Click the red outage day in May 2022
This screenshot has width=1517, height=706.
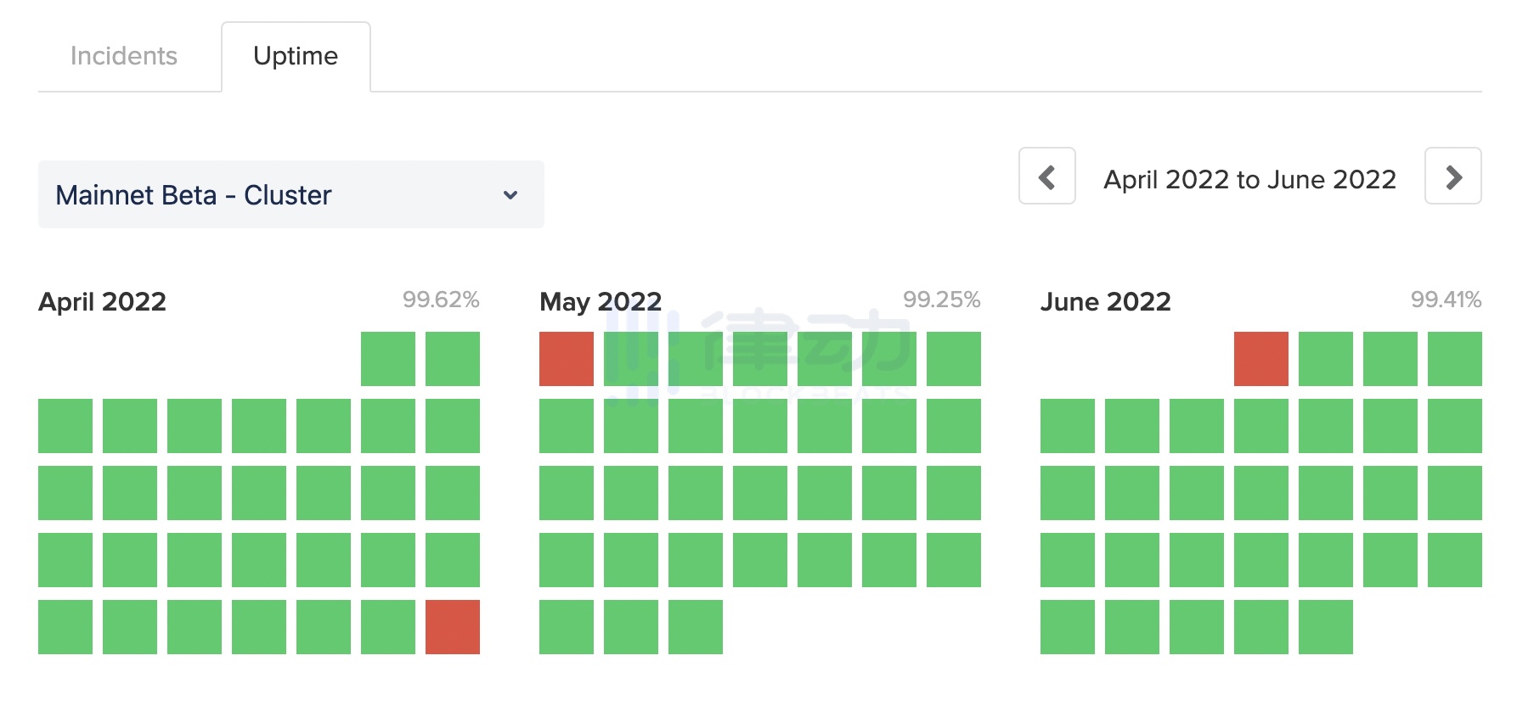(567, 359)
